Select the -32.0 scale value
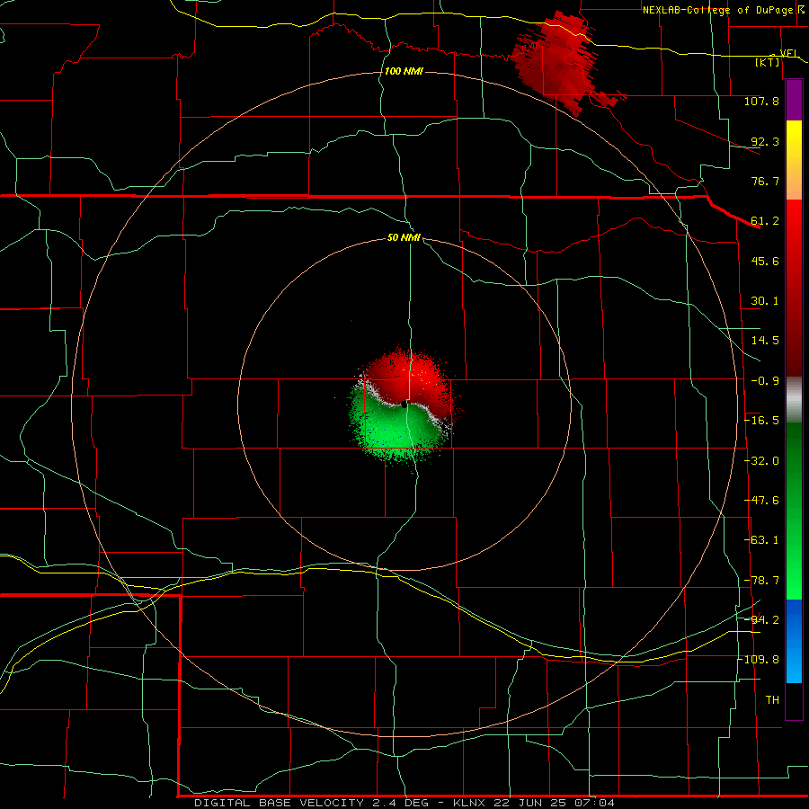This screenshot has width=809, height=809. click(761, 461)
